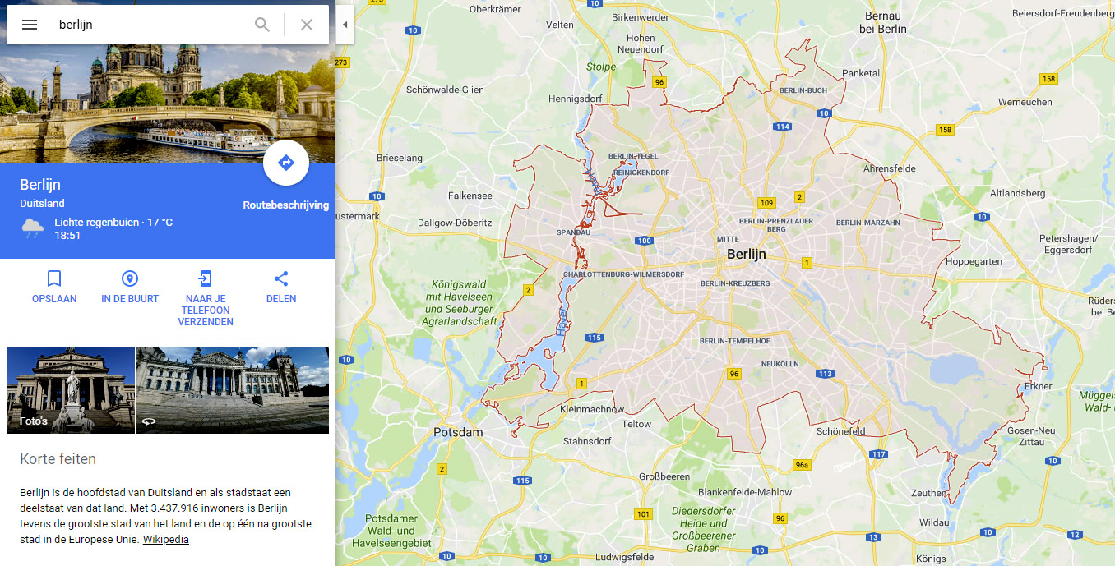Click the Potsdam label on map
Image resolution: width=1115 pixels, height=566 pixels.
click(458, 432)
